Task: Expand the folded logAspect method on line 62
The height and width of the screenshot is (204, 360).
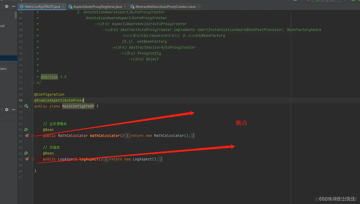Action: coord(33,159)
